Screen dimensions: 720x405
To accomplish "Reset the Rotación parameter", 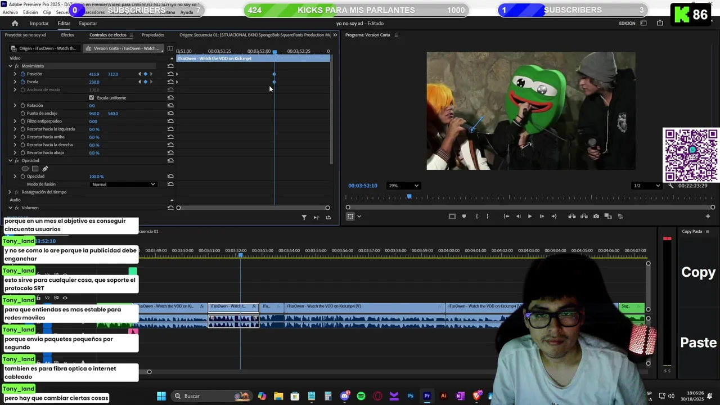I will click(170, 105).
